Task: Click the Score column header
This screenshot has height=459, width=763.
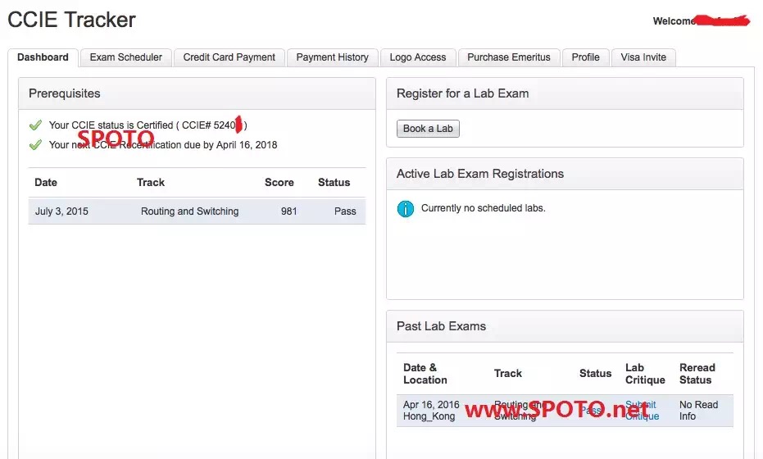Action: pos(279,183)
